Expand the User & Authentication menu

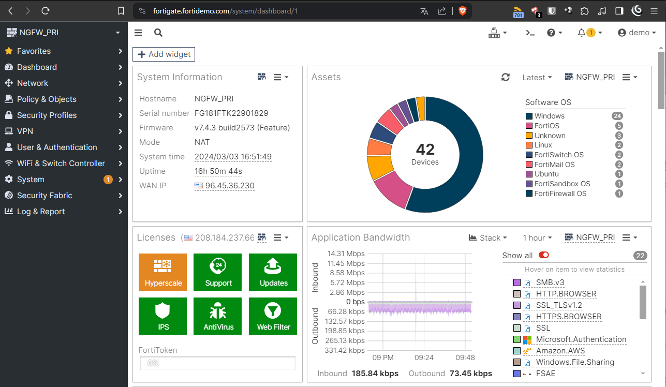(x=64, y=147)
